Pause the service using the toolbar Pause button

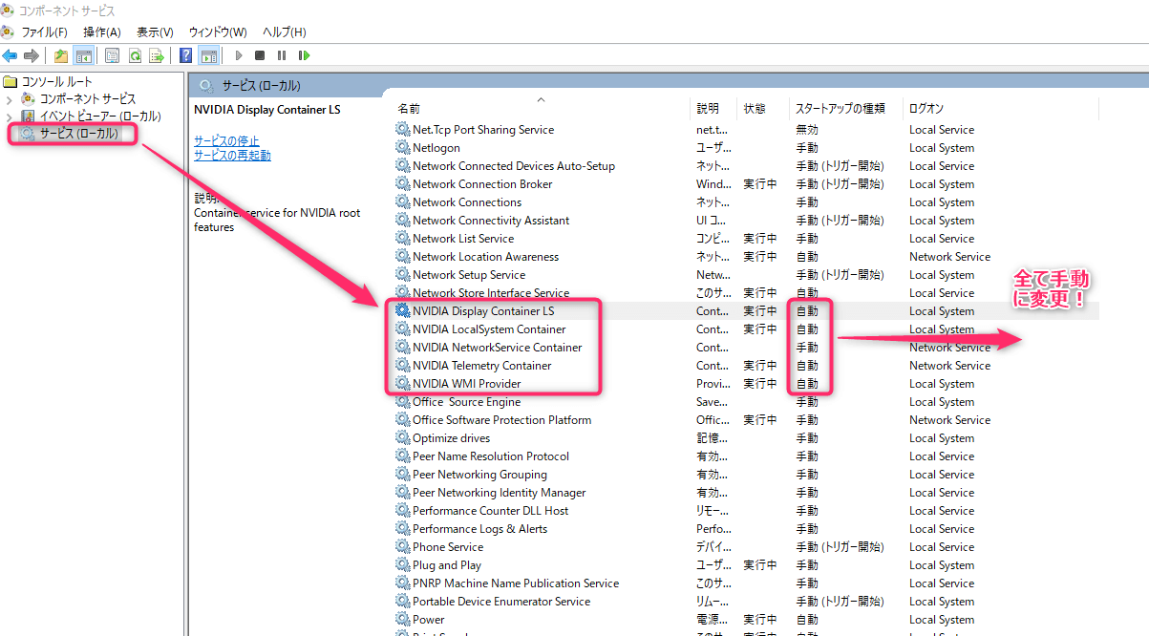pos(282,55)
